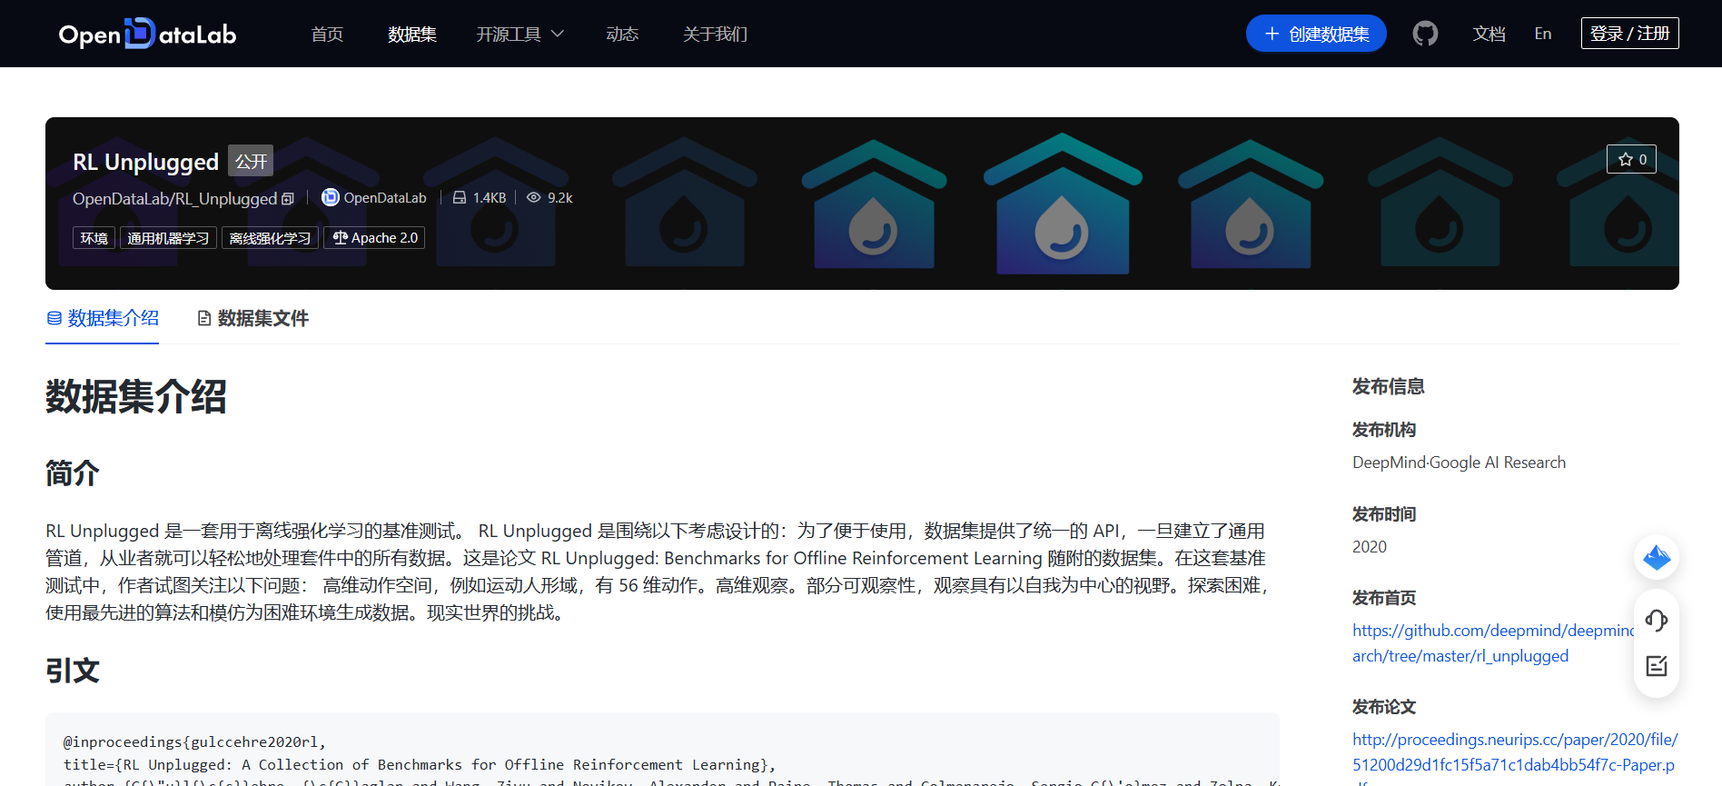Click the OpenDataLab publisher avatar icon

coord(331,197)
